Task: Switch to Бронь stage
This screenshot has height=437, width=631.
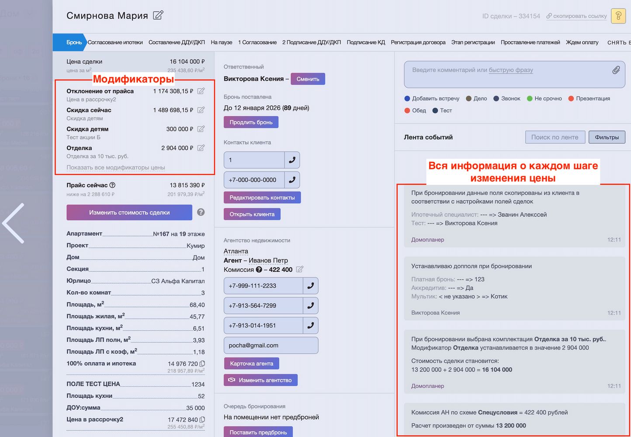Action: [74, 42]
